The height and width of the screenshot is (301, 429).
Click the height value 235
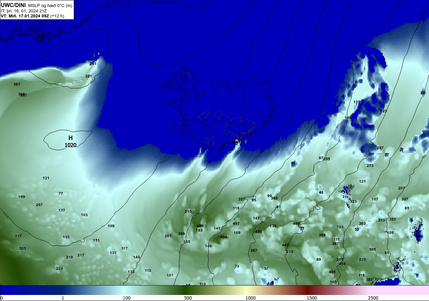(x=290, y=252)
